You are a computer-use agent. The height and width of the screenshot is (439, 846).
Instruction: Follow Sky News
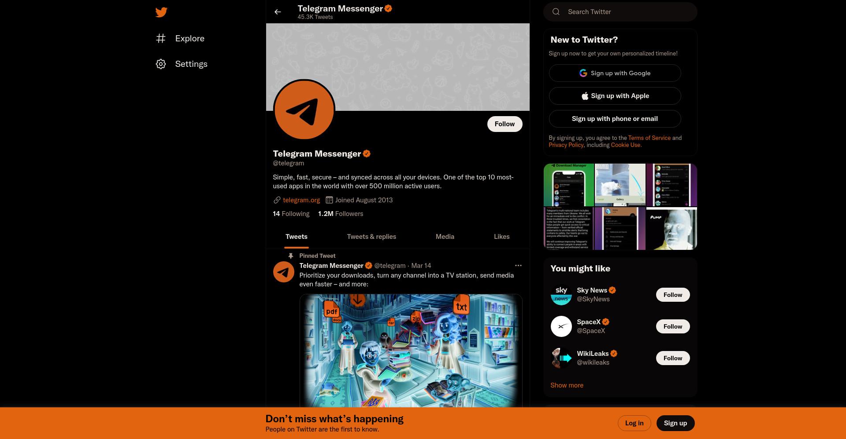673,295
